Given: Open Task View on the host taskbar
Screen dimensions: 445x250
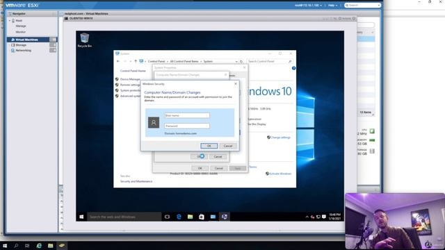Looking at the screenshot, I should coord(27,245).
